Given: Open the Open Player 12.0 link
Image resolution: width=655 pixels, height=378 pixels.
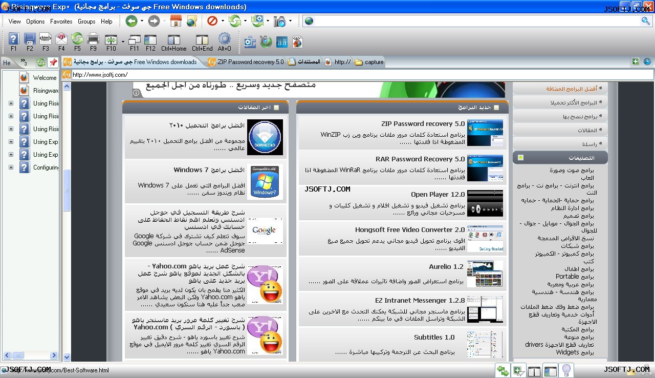Looking at the screenshot, I should point(438,195).
